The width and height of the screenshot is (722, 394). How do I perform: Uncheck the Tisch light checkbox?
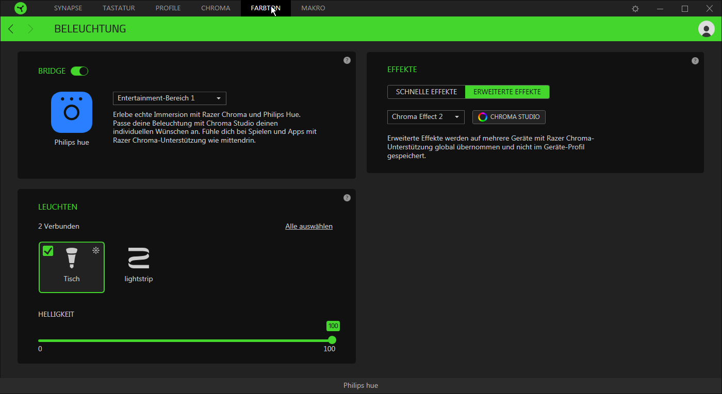pos(48,251)
